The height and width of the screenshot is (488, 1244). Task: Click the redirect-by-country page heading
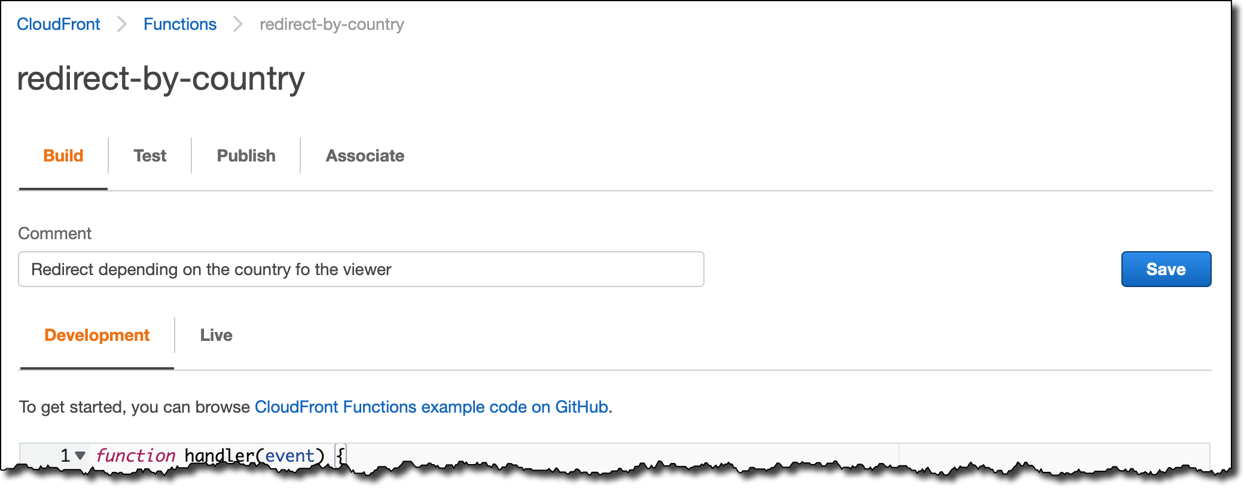coord(161,79)
